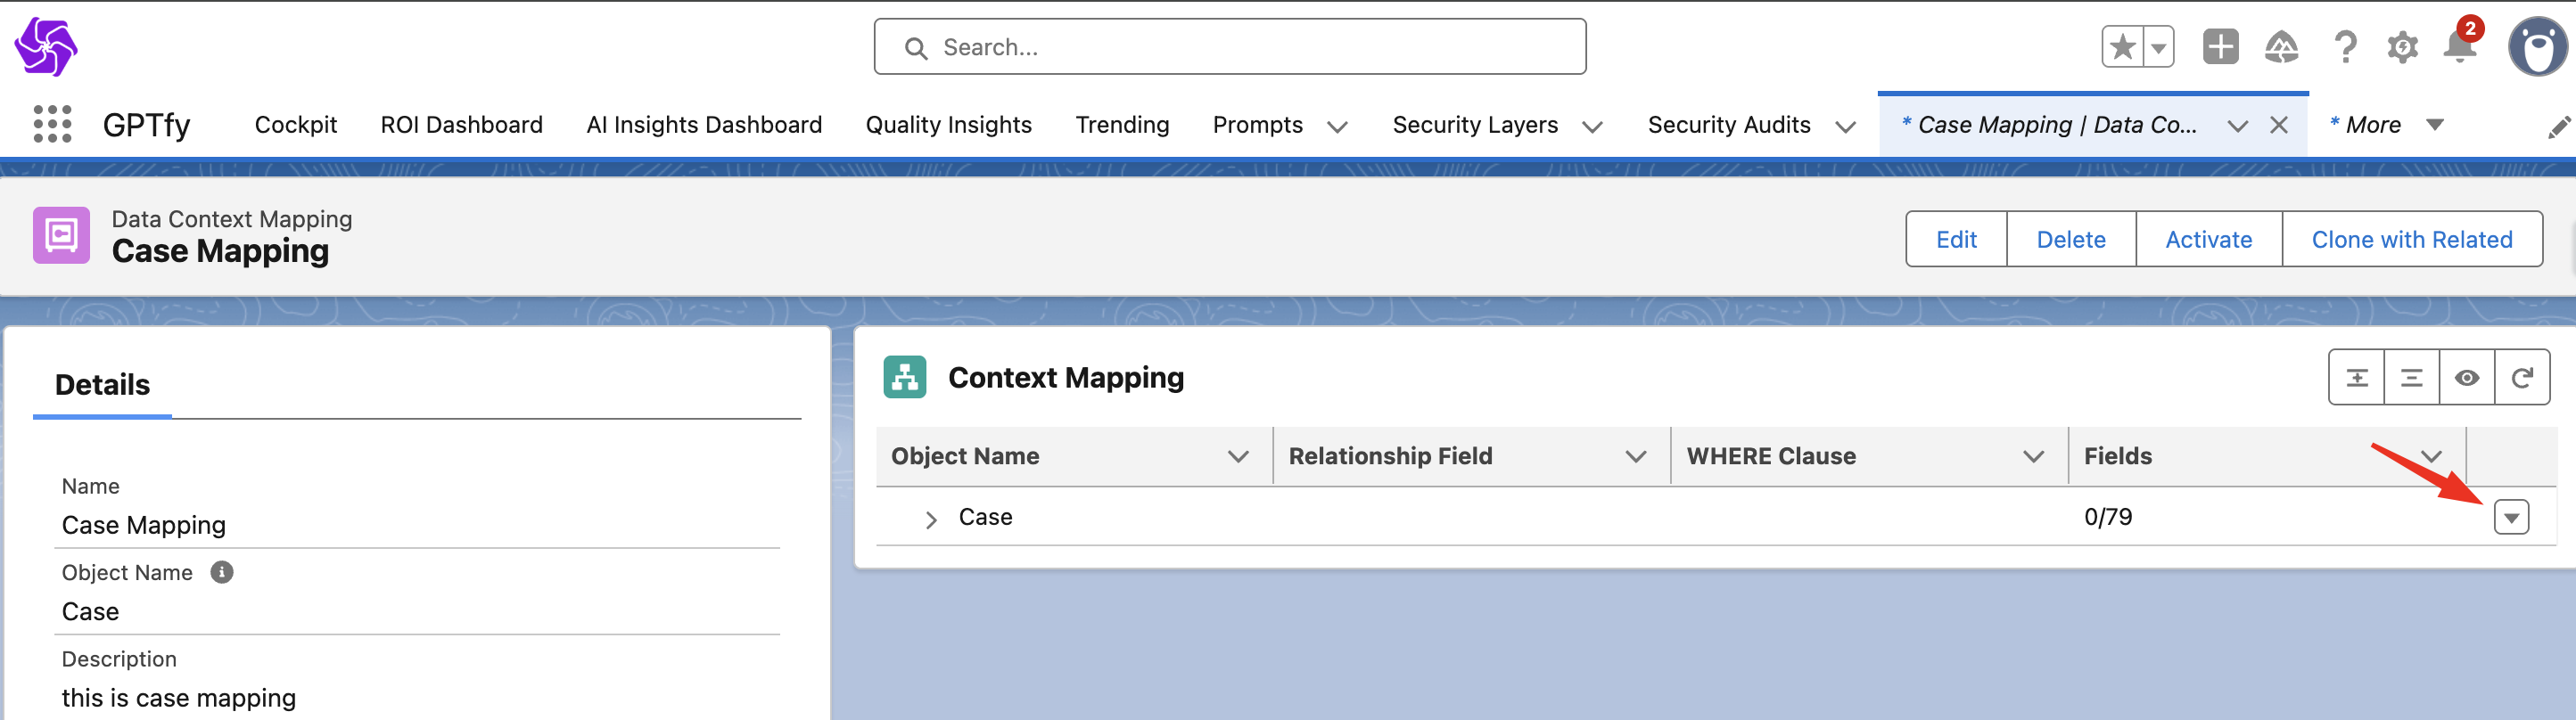Click the collapse all rows icon
Image resolution: width=2576 pixels, height=720 pixels.
point(2411,378)
